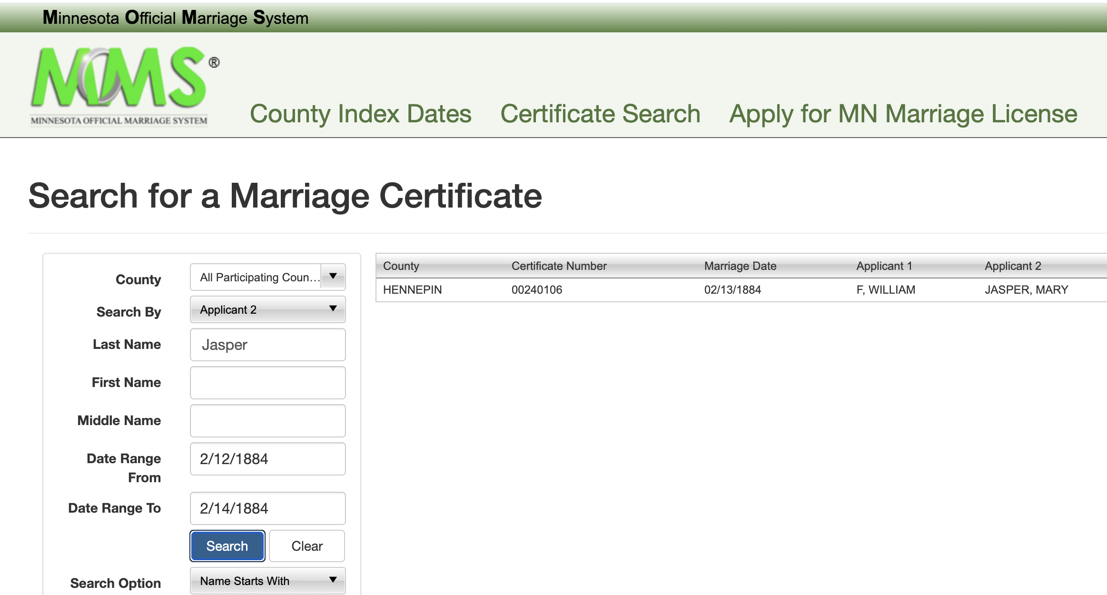Click the Applicant 1 column header
The image size is (1107, 595).
pos(884,266)
